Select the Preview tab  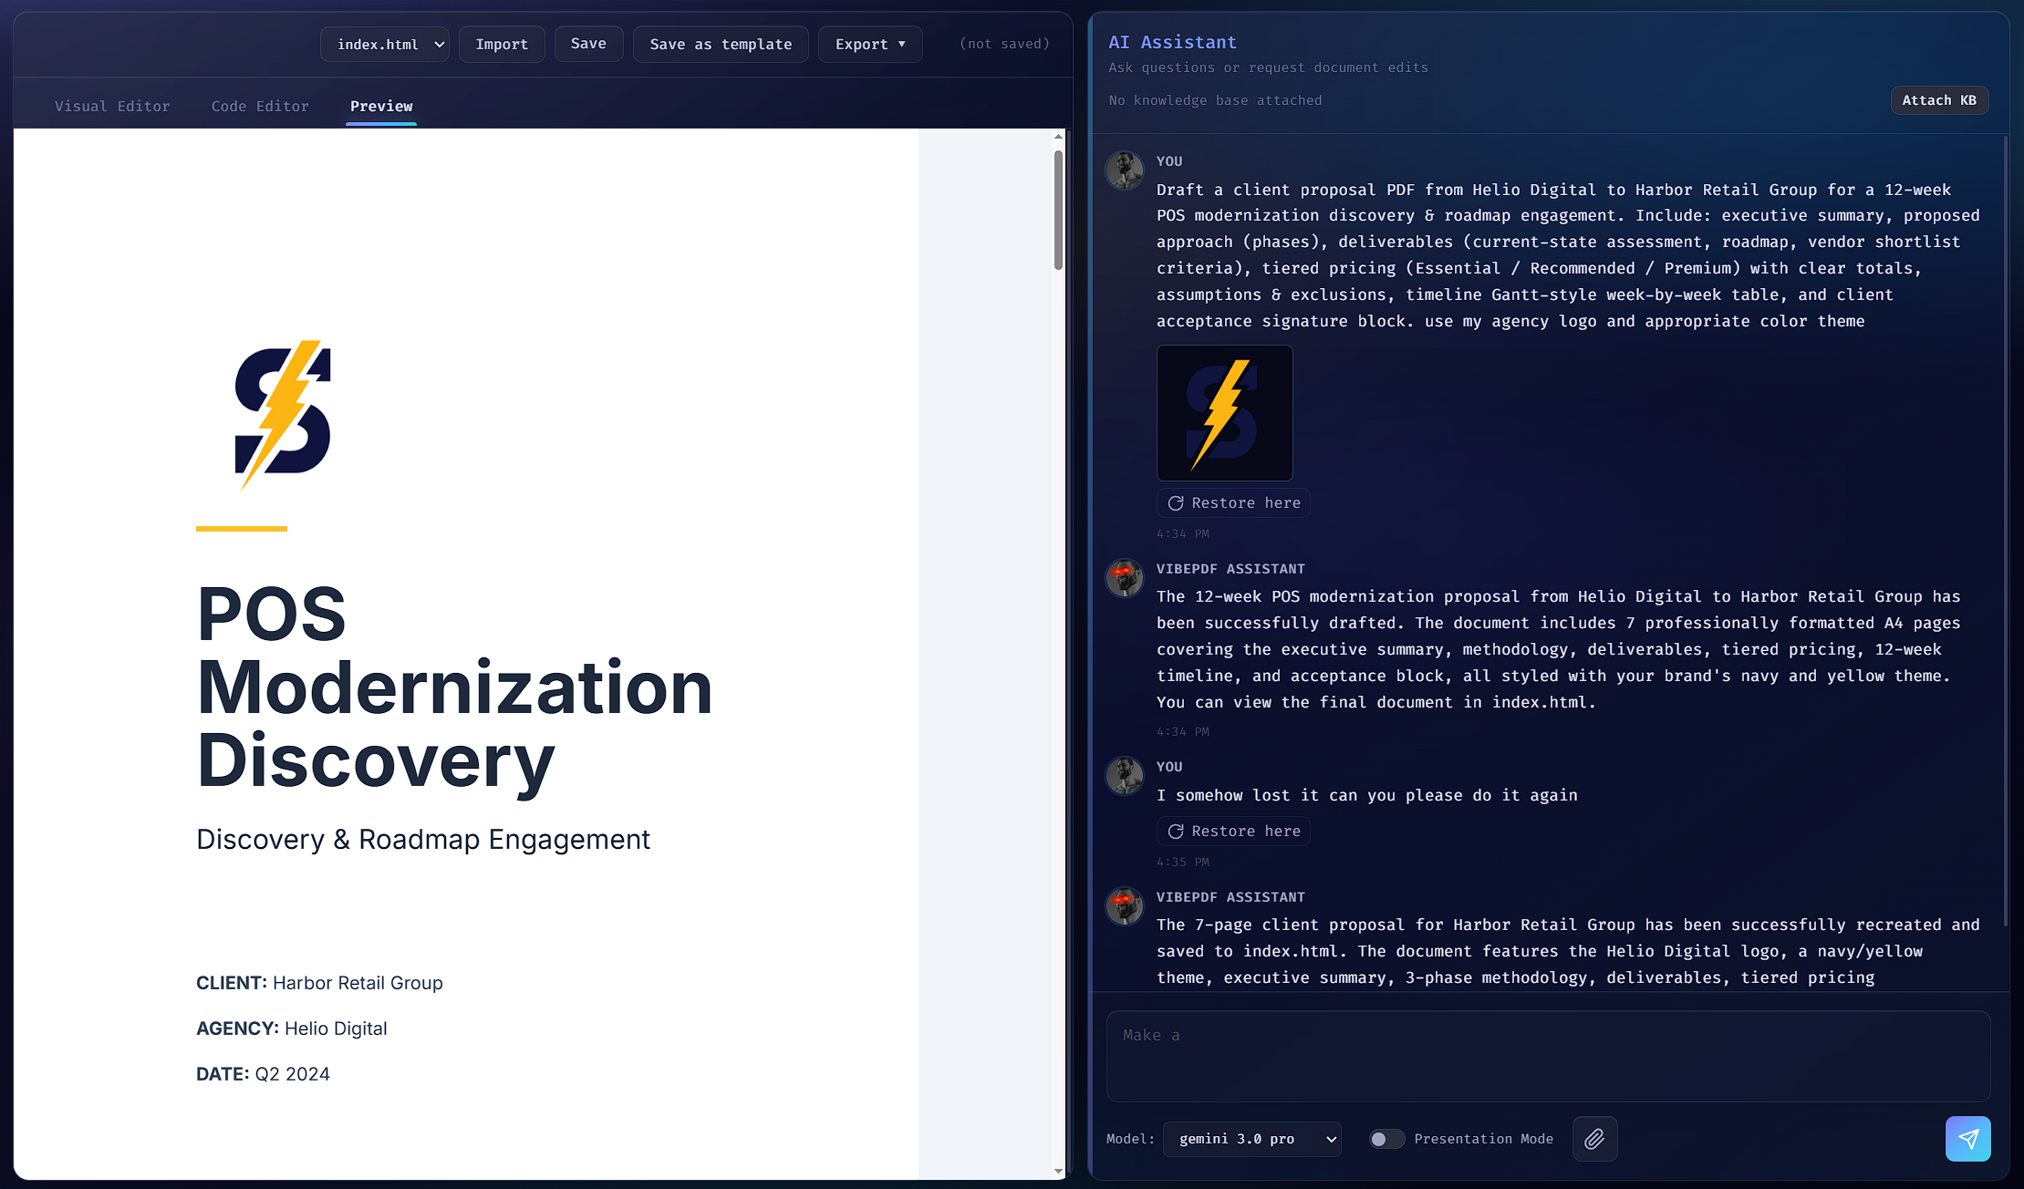(x=381, y=106)
